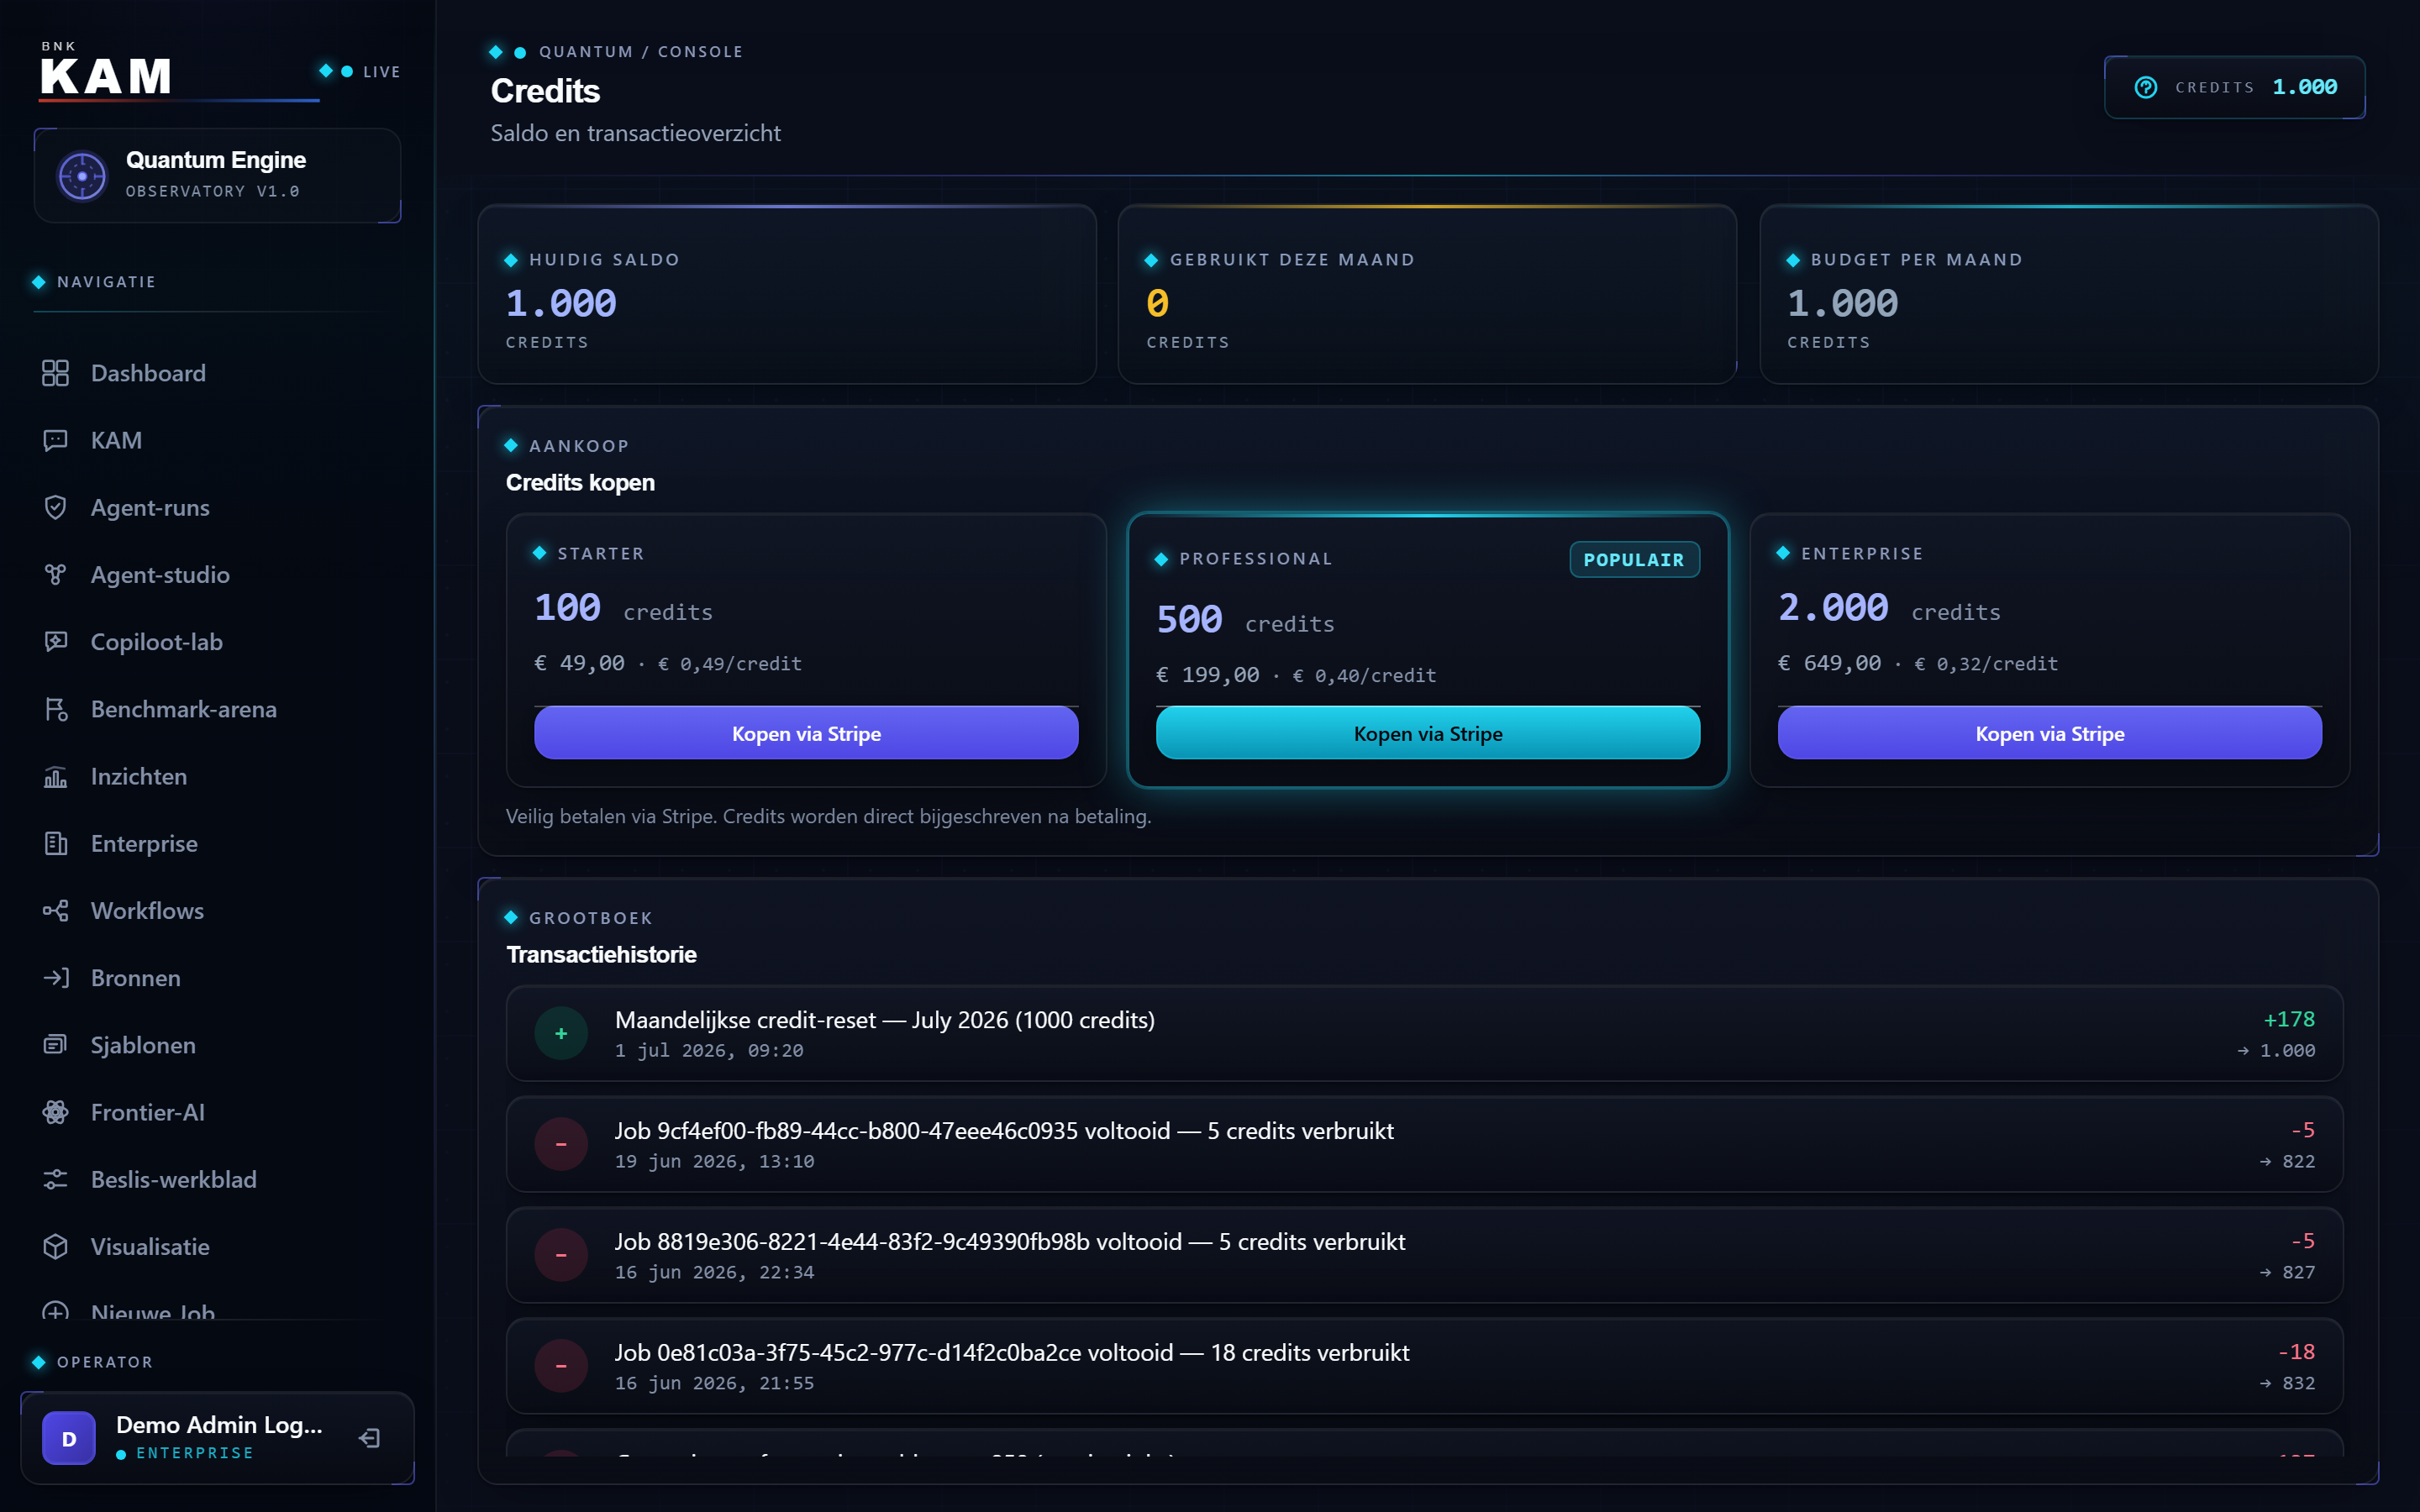Click the 'Huidig saldo' 1.000 value

point(561,303)
